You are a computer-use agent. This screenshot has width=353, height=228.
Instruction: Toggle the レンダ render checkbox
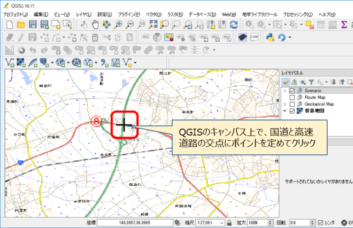point(320,223)
